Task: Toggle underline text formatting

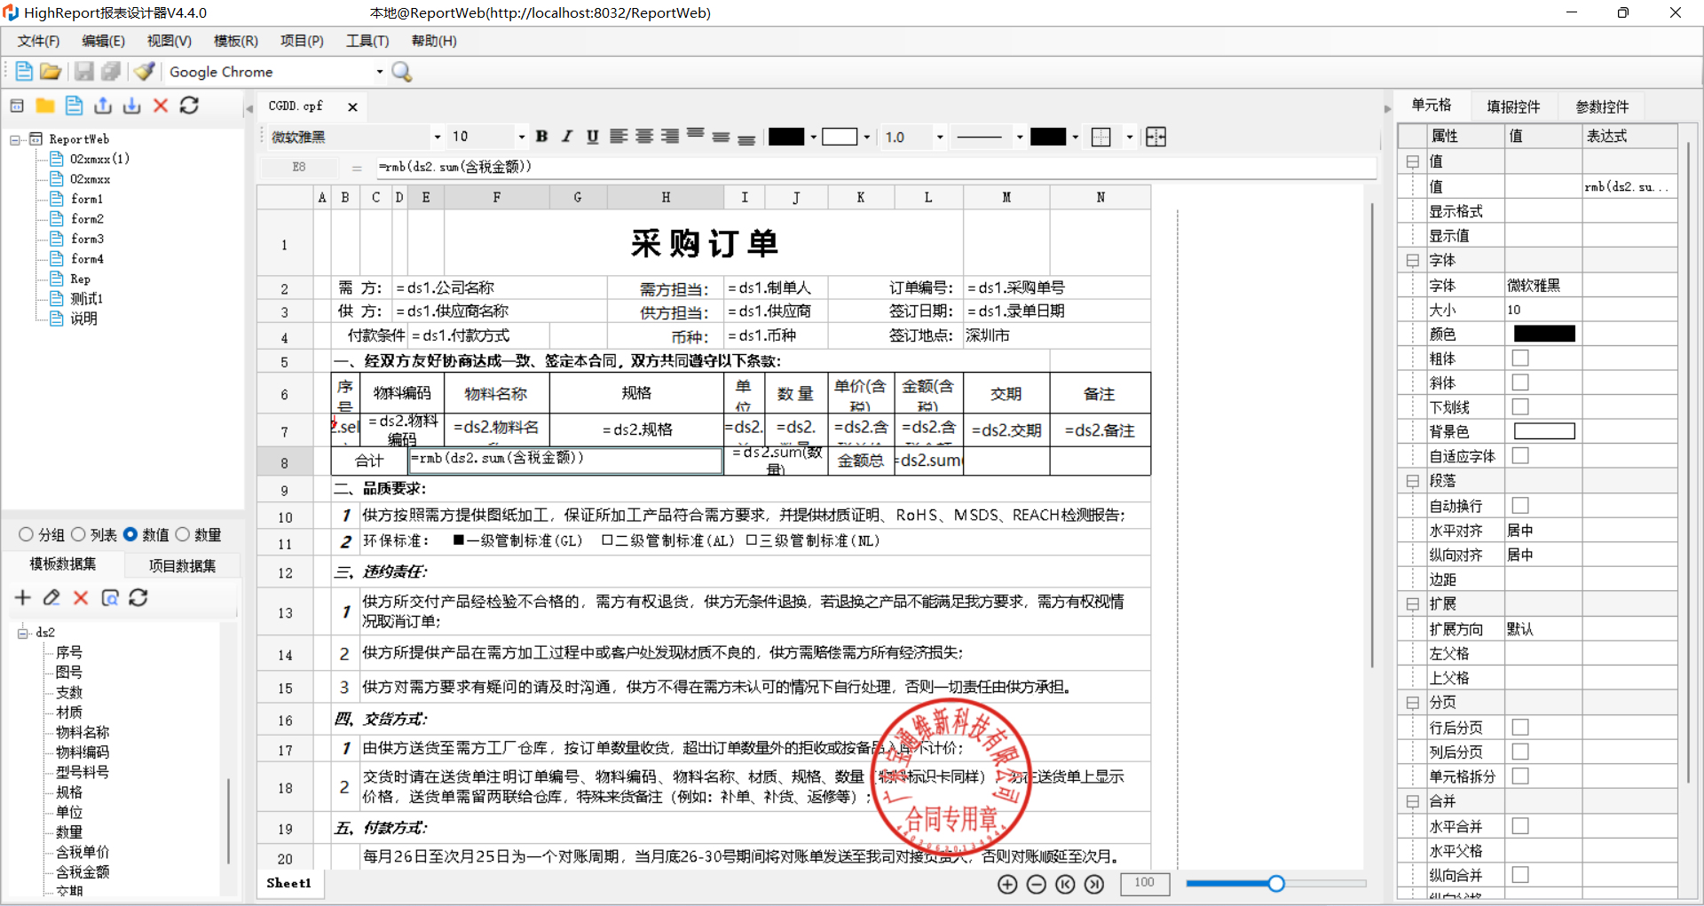Action: [592, 137]
